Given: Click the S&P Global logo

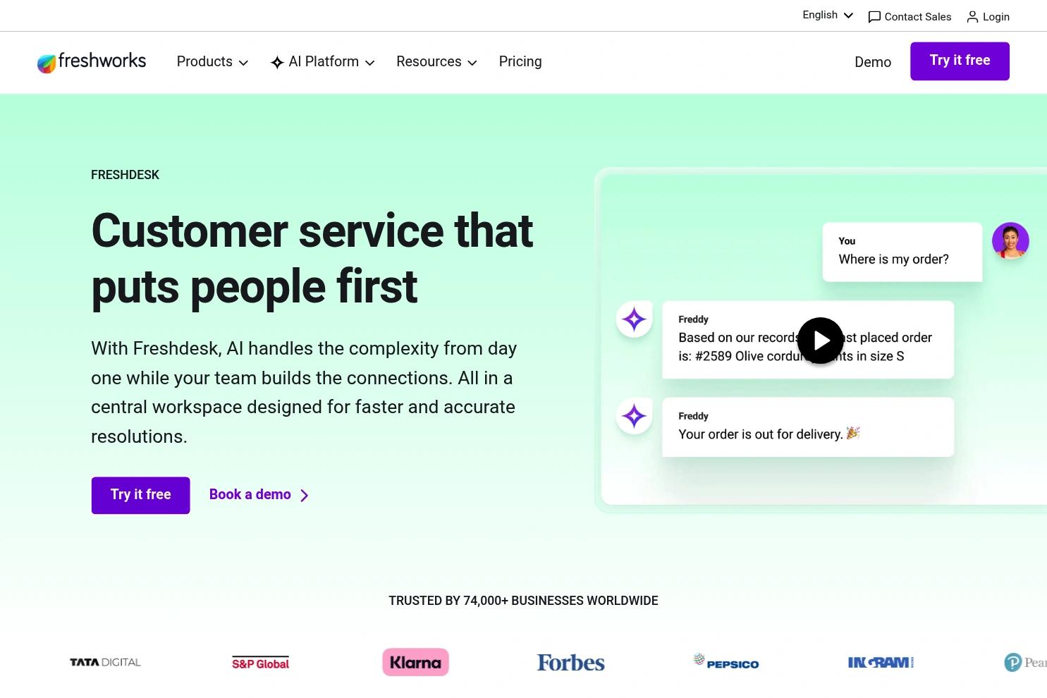Looking at the screenshot, I should tap(260, 662).
